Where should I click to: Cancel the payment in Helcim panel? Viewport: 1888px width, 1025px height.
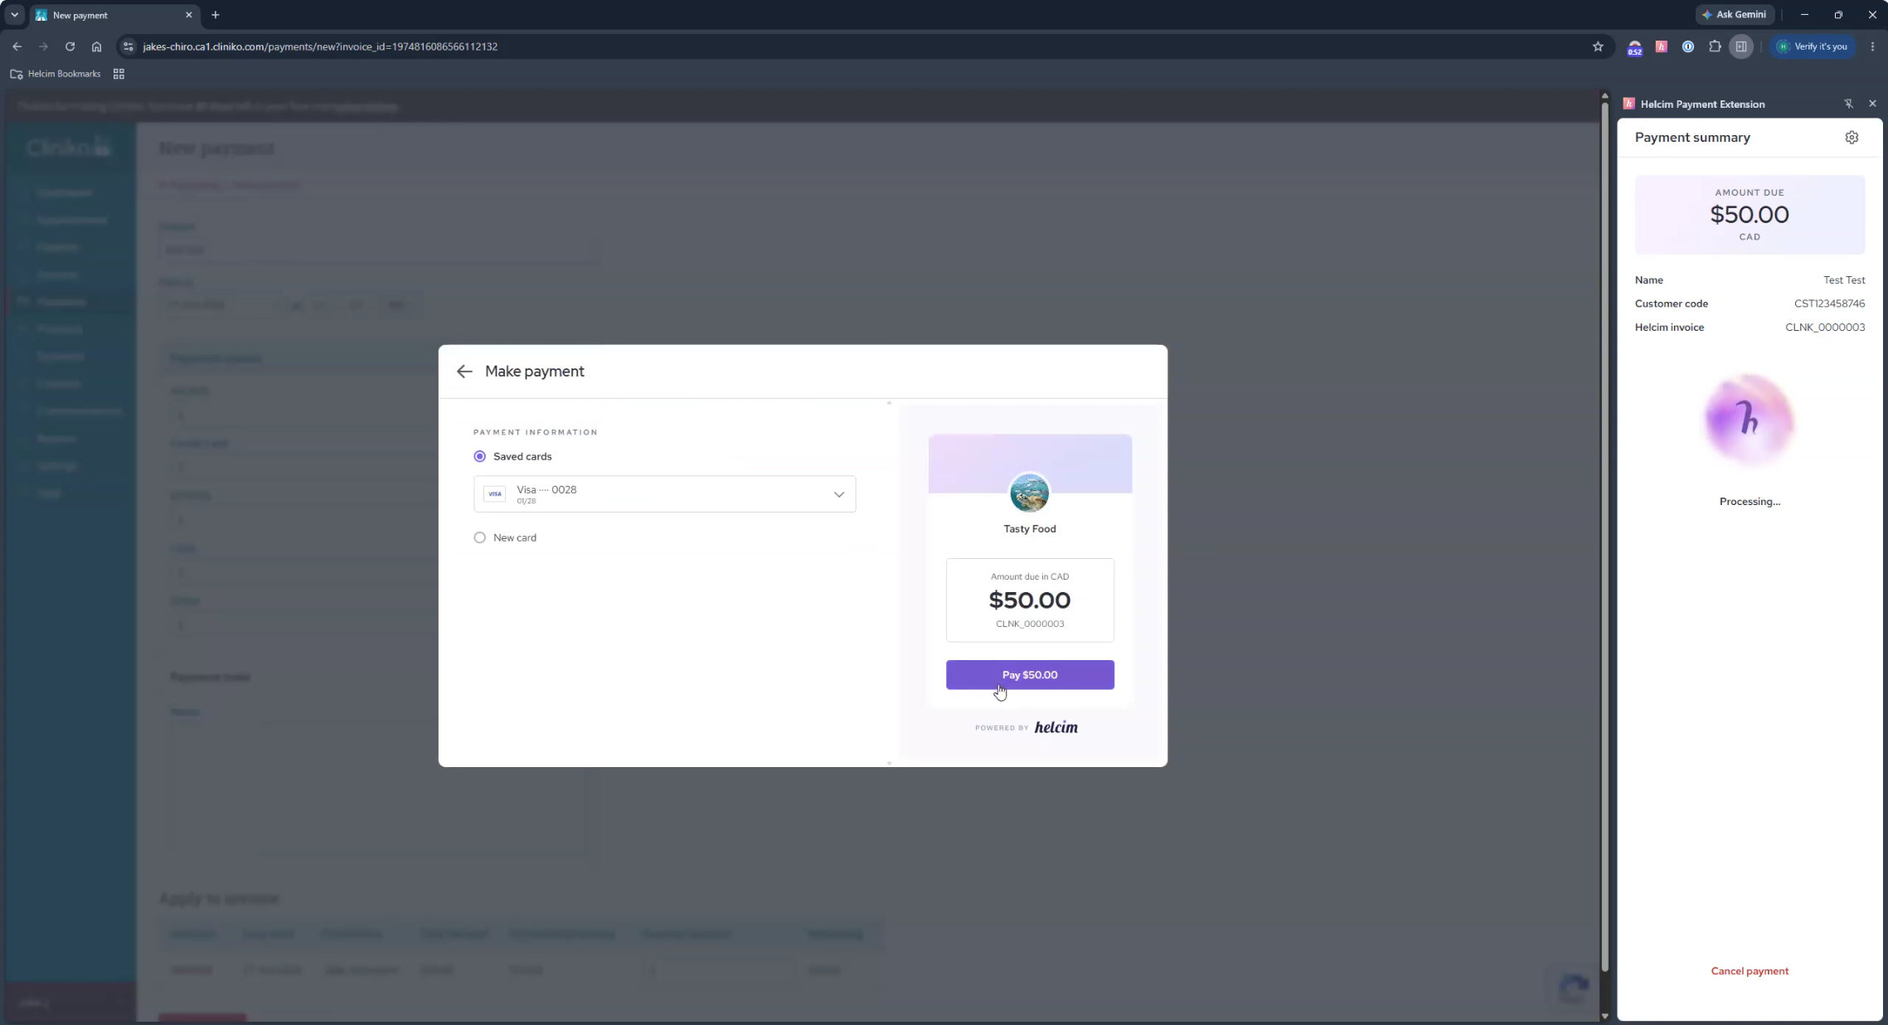(1750, 971)
